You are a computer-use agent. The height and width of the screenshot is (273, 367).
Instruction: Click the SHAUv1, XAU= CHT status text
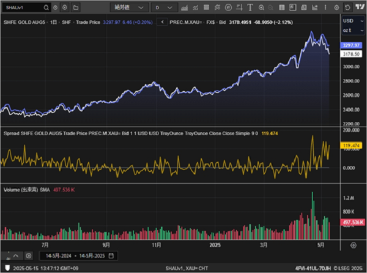187,268
